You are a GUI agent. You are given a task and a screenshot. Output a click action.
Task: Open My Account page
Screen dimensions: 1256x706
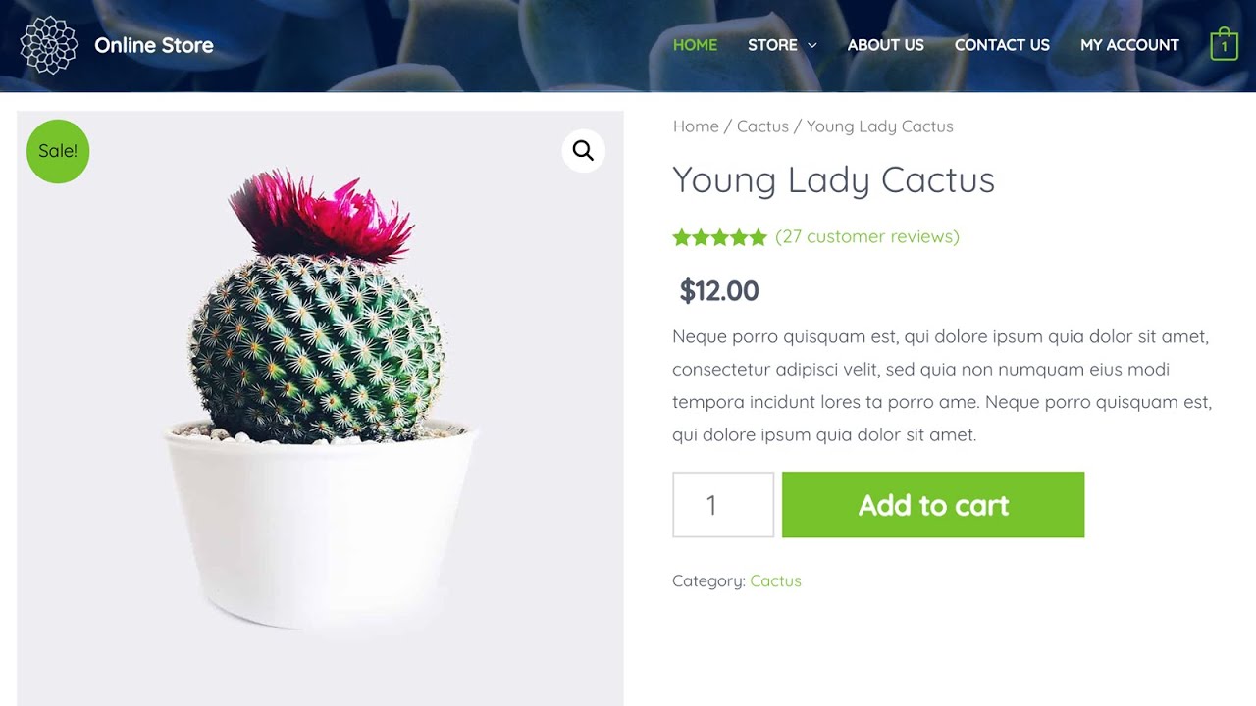(1129, 45)
